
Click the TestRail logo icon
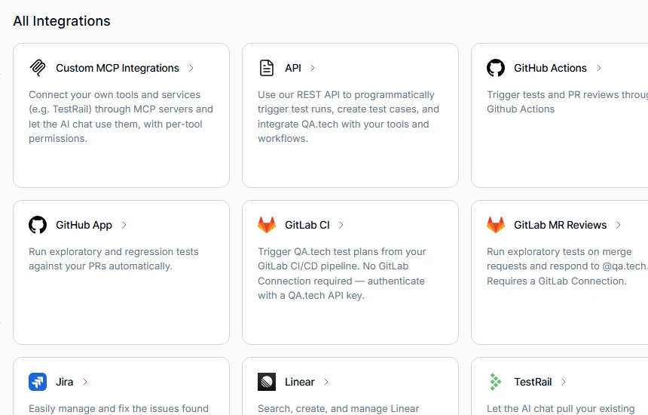(496, 382)
